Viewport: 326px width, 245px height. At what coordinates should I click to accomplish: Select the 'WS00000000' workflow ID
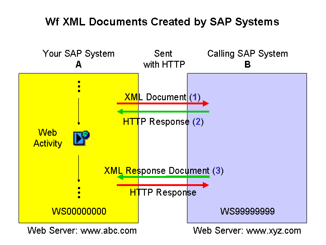point(79,211)
